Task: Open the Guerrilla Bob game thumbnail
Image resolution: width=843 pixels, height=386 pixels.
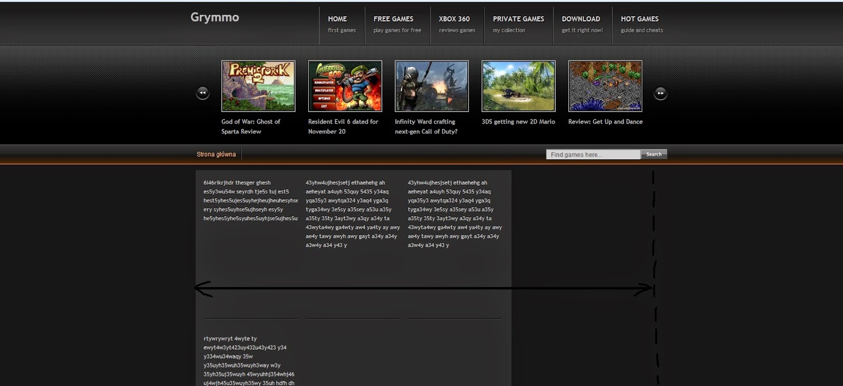Action: [x=345, y=86]
